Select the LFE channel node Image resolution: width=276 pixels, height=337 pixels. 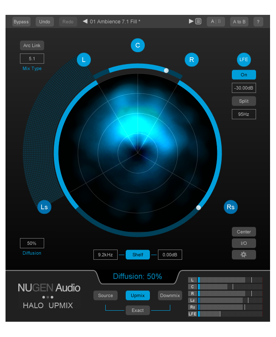tap(244, 59)
